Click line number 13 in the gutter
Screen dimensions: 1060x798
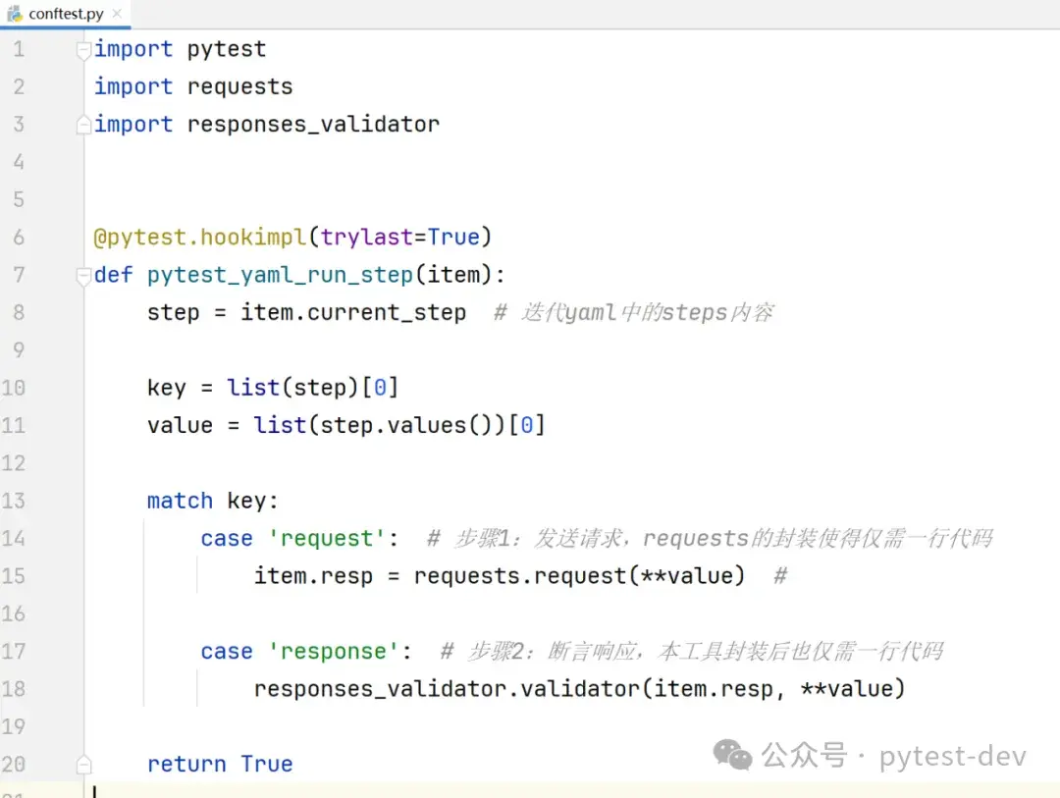click(13, 502)
